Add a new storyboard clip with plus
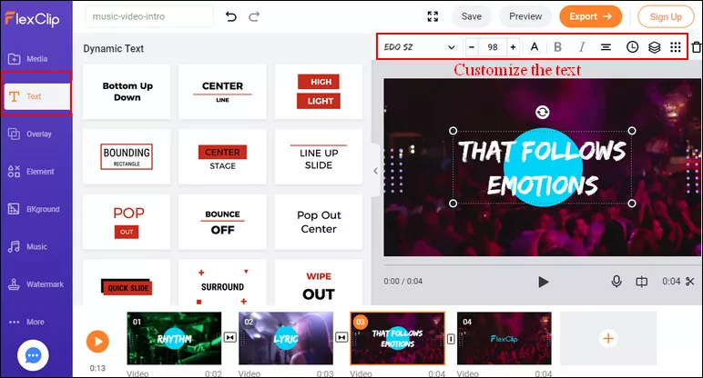 [x=608, y=338]
